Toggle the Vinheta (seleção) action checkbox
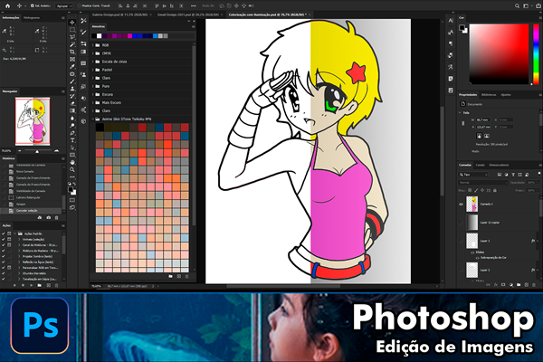Image resolution: width=543 pixels, height=362 pixels. 4,240
